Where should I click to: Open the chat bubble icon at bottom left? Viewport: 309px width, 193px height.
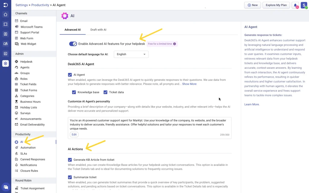coord(6,187)
